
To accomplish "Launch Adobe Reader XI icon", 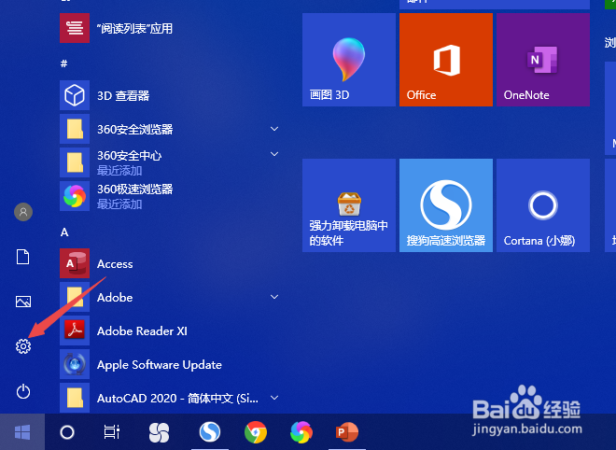I will click(x=75, y=330).
